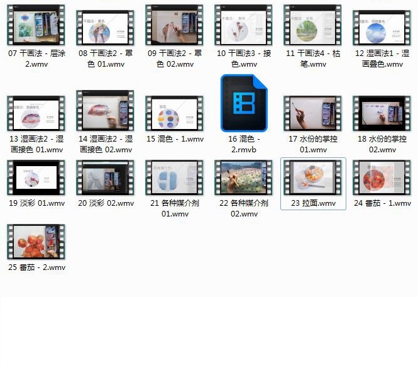Viewport: 418px width, 365px height.
Task: Select the 08 干画法2 - 罩色 01.wmv video
Action: point(105,26)
